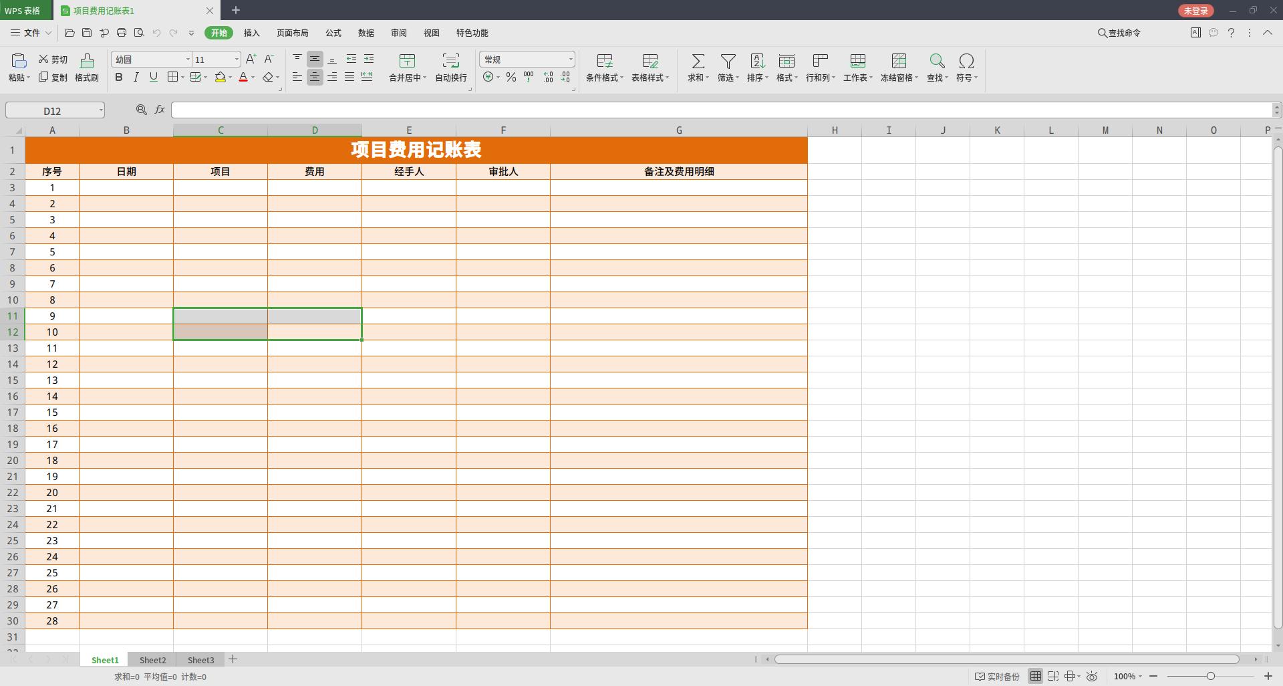
Task: Open the 筛选 filter tool
Action: click(727, 67)
